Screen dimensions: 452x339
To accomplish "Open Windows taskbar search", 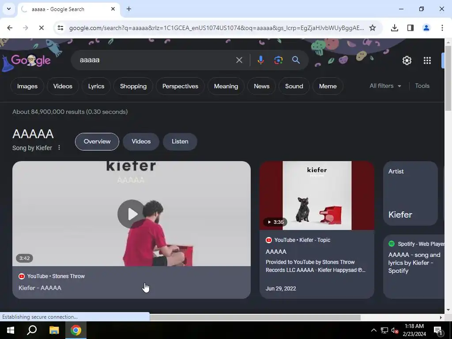I will click(x=32, y=330).
